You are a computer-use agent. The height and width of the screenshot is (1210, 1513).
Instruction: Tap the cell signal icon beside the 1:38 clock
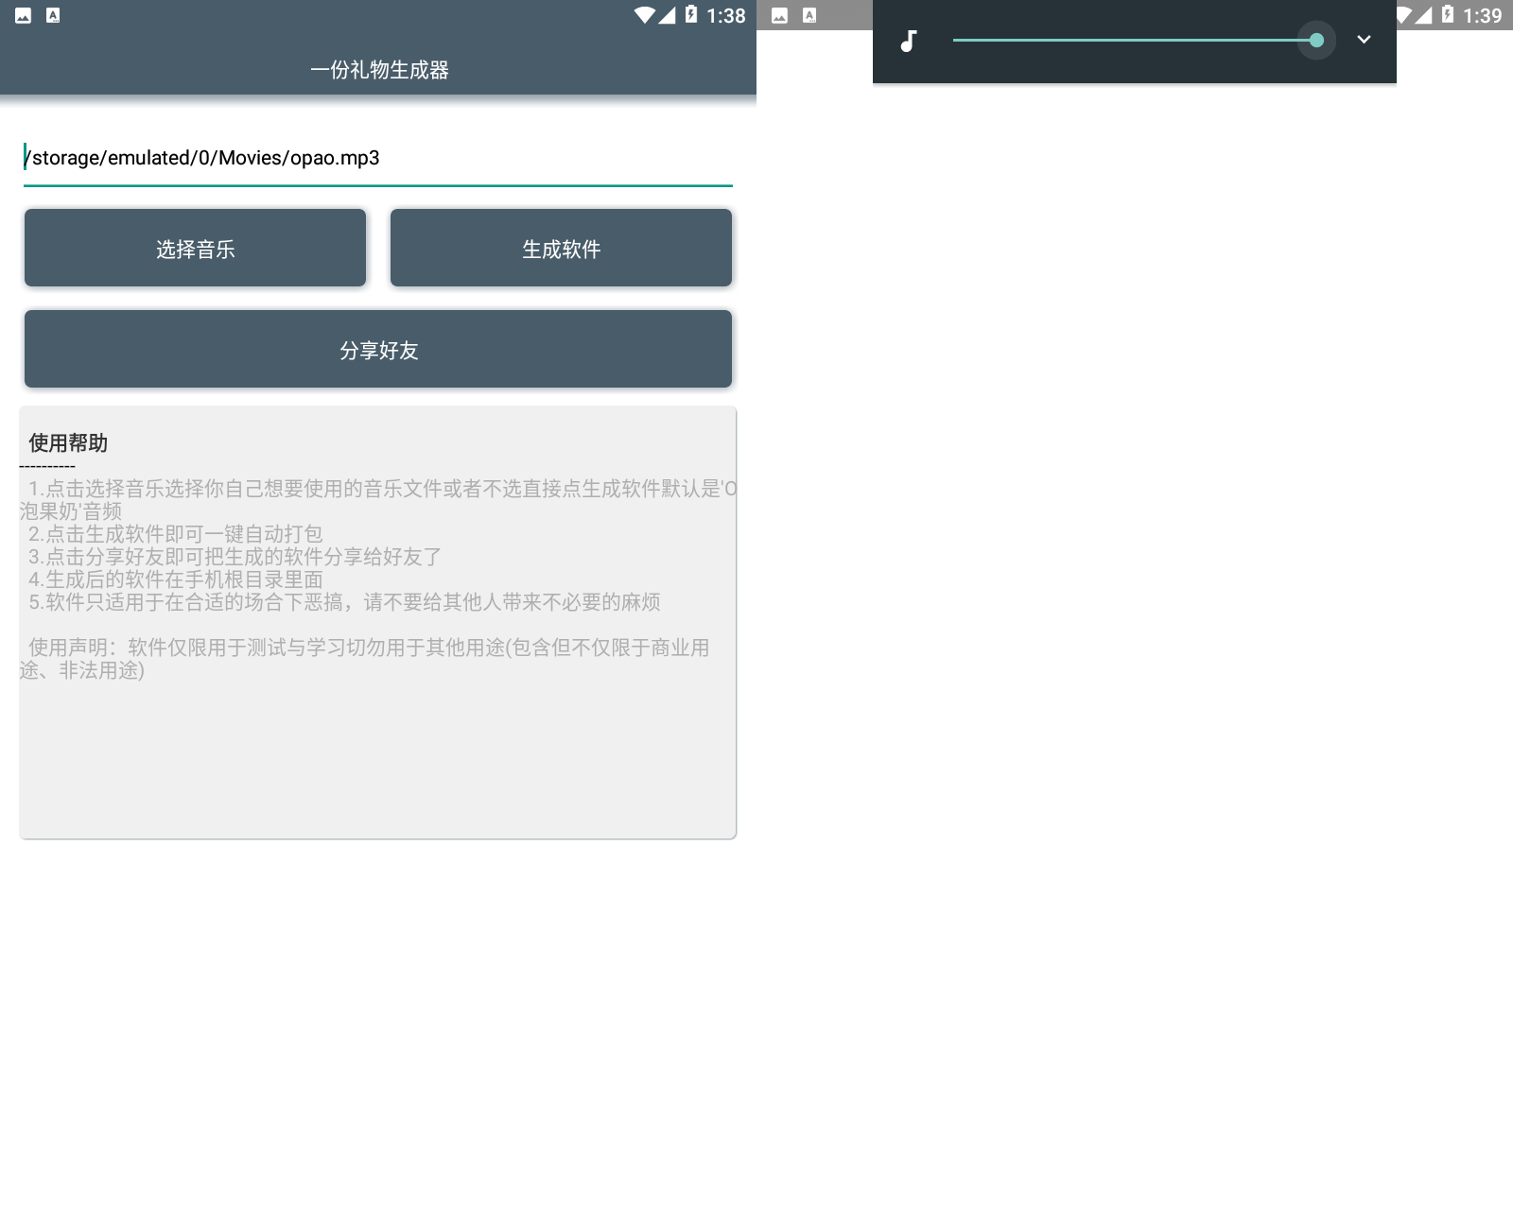coord(668,15)
